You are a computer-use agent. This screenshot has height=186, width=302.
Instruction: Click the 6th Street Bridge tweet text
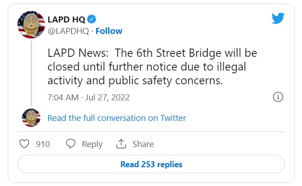click(x=152, y=66)
